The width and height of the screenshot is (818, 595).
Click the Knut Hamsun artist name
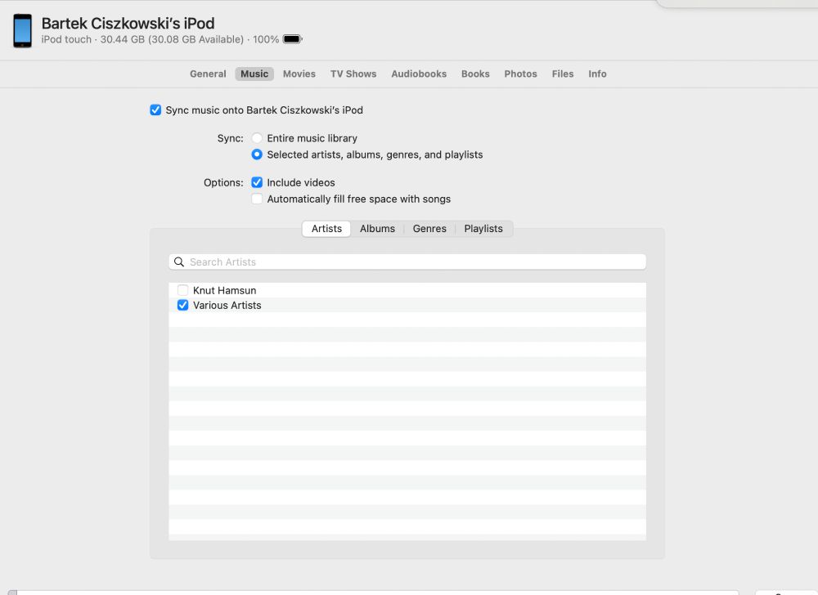[224, 290]
